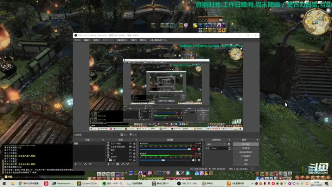This screenshot has height=187, width=332.
Task: Expand the old source group
Action: click(107, 160)
